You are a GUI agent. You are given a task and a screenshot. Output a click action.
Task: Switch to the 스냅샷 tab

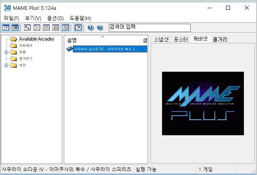pos(161,39)
